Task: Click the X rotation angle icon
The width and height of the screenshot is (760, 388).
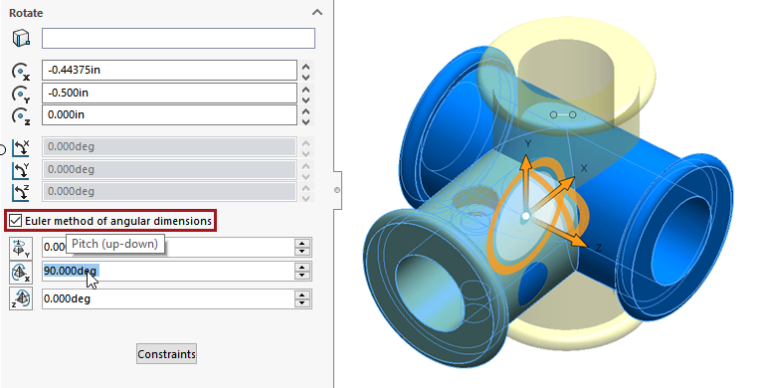Action: pos(21,147)
